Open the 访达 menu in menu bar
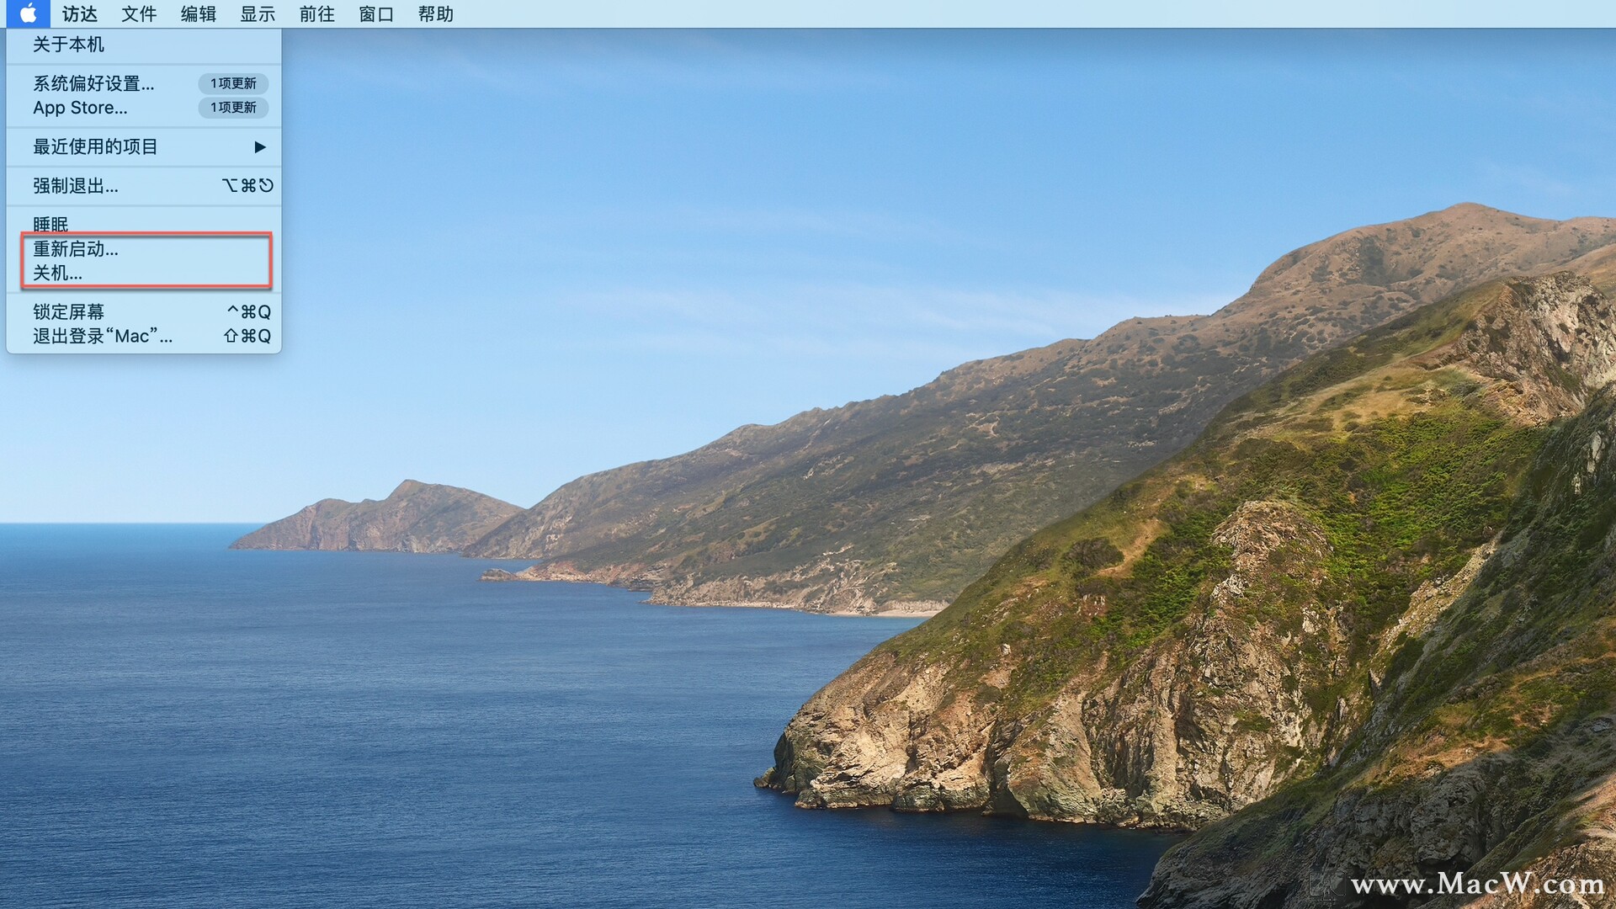The height and width of the screenshot is (909, 1616). pyautogui.click(x=80, y=14)
